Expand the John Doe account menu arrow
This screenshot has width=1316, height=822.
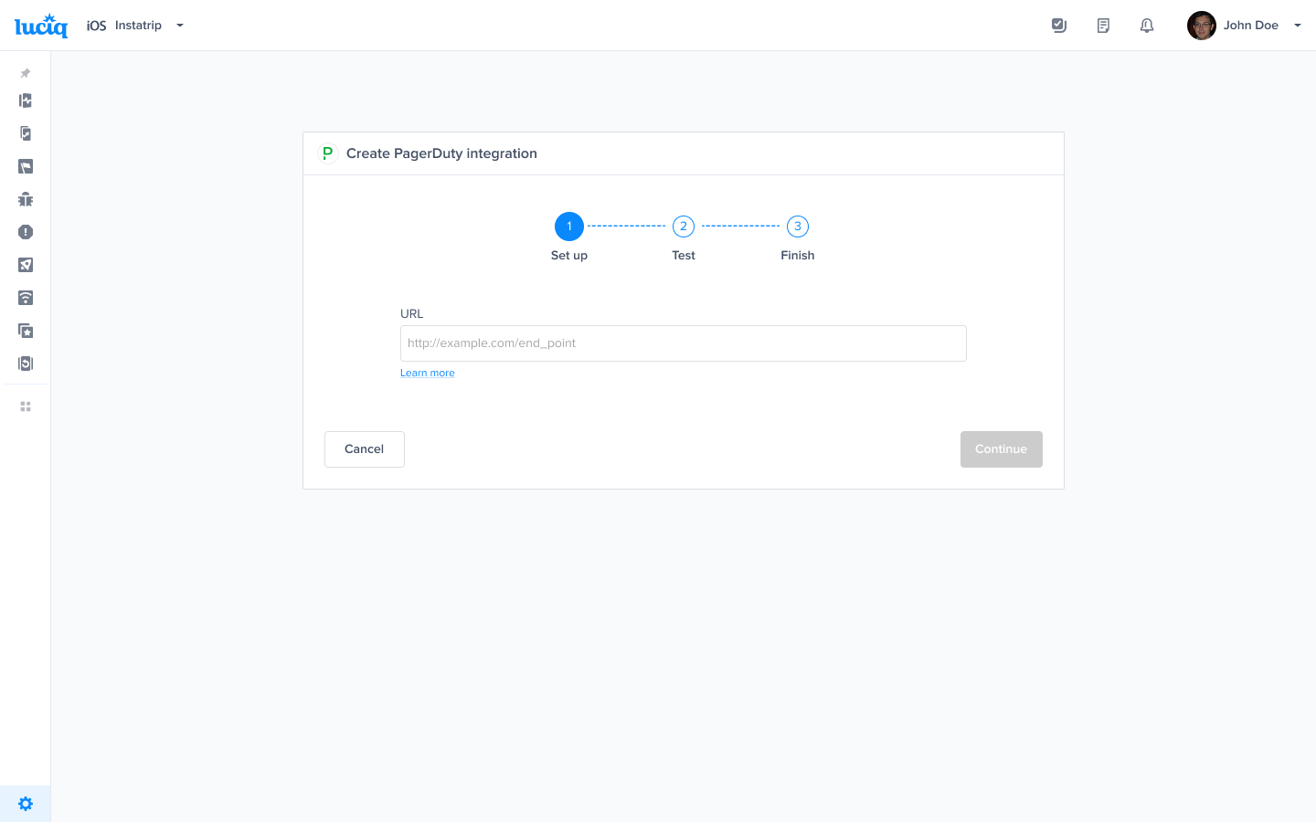pyautogui.click(x=1298, y=26)
